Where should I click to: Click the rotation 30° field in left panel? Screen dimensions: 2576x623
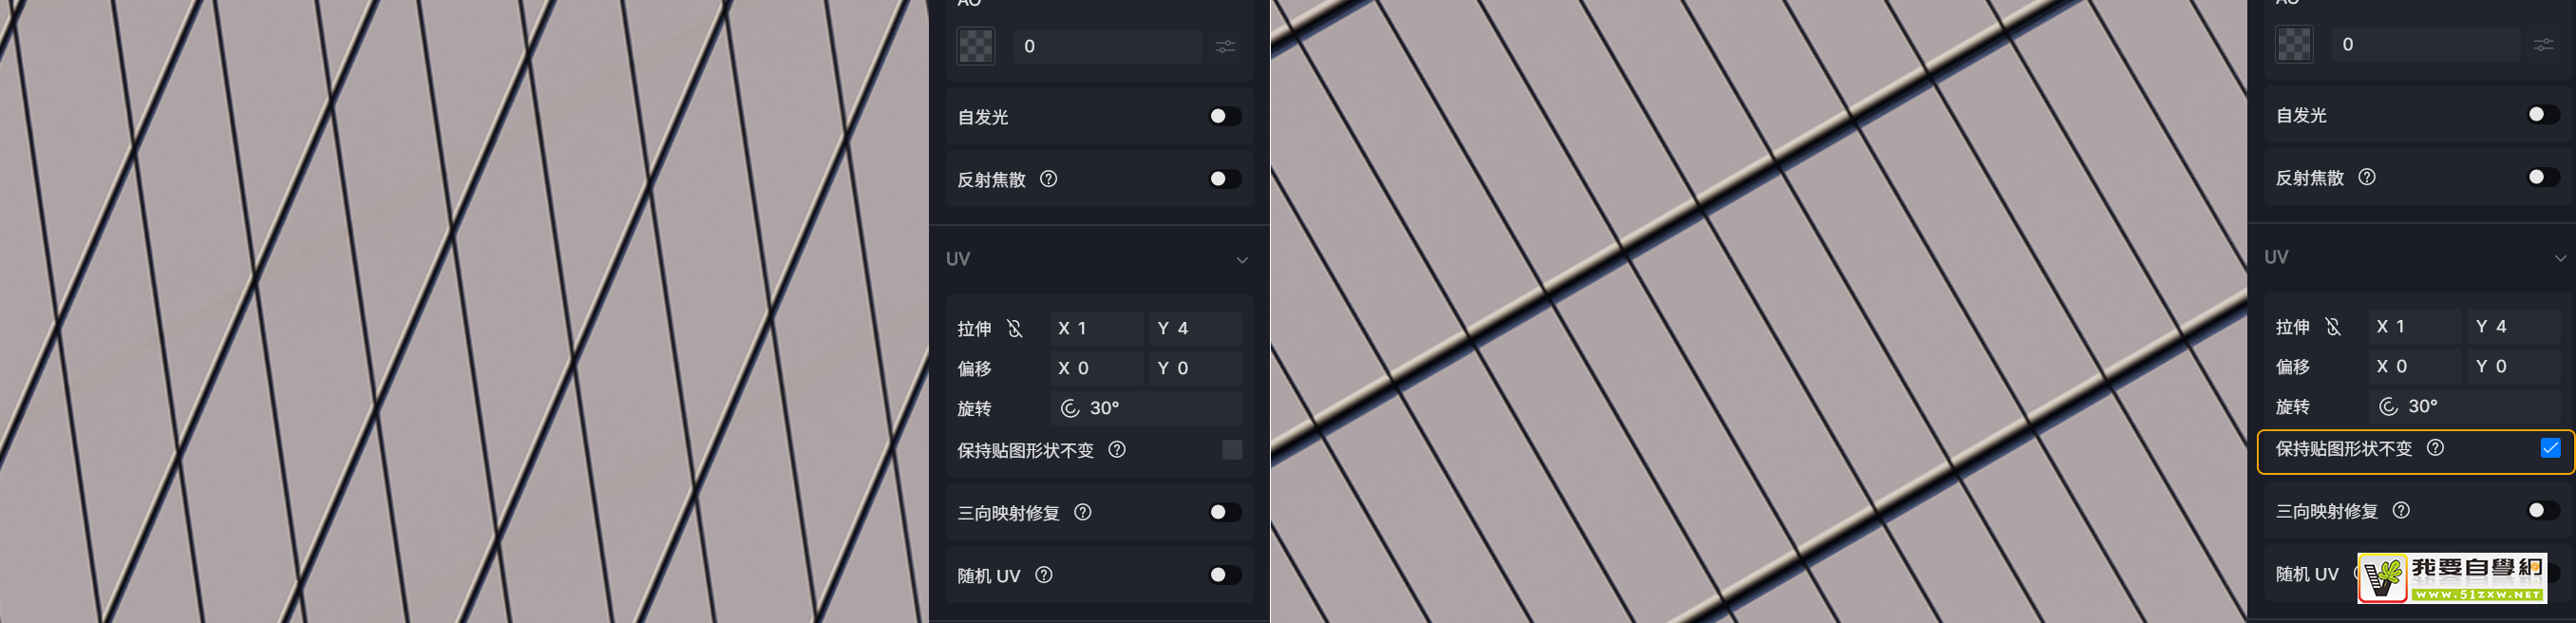click(1146, 408)
